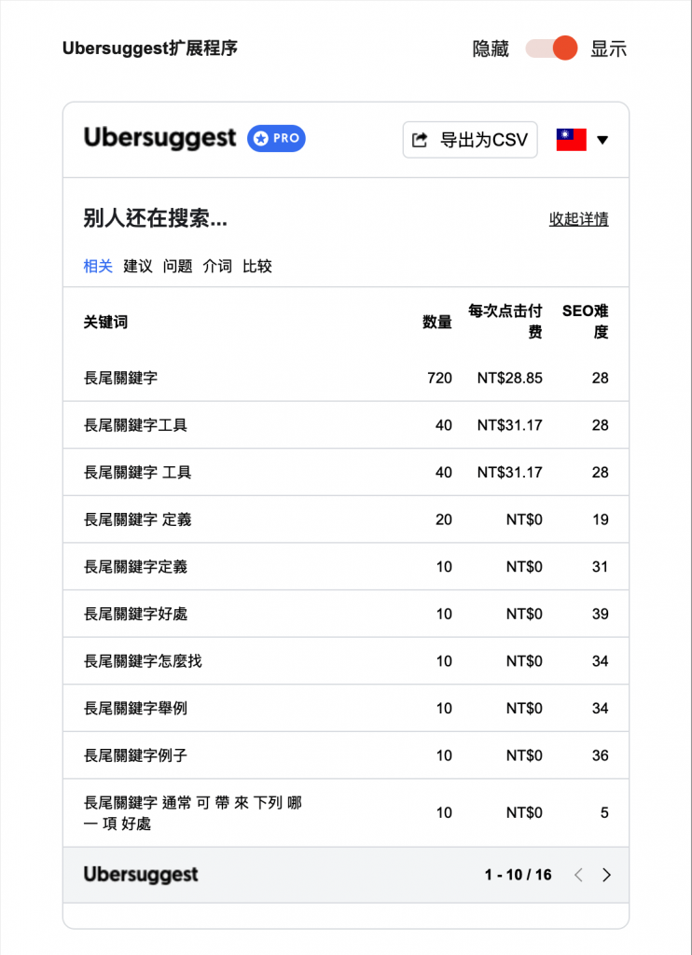The height and width of the screenshot is (955, 692).
Task: Select the 相关 tab
Action: 98,266
